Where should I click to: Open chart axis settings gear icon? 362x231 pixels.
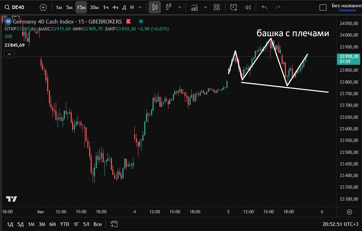tap(349, 212)
